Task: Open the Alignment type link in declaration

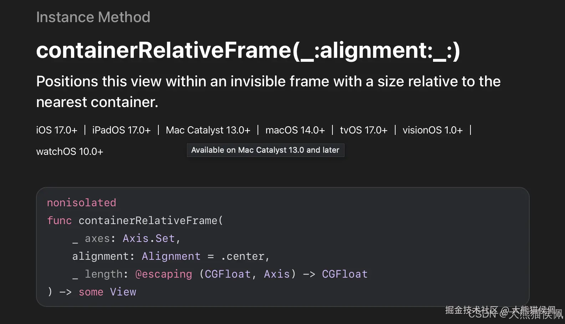Action: click(171, 256)
